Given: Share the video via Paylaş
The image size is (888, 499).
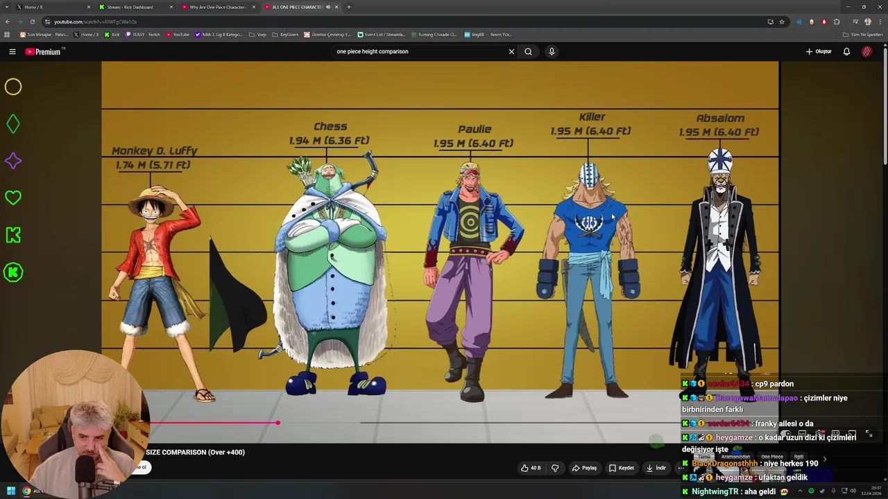Looking at the screenshot, I should [x=584, y=468].
